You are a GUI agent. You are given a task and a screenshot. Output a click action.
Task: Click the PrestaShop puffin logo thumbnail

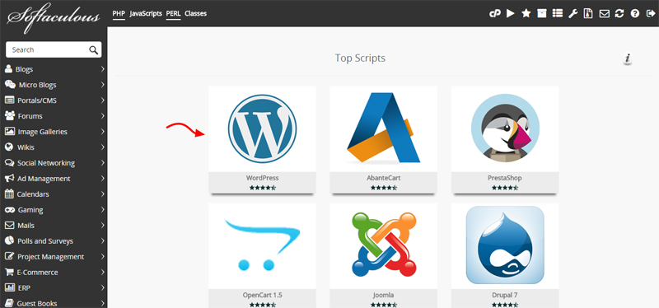(x=505, y=128)
